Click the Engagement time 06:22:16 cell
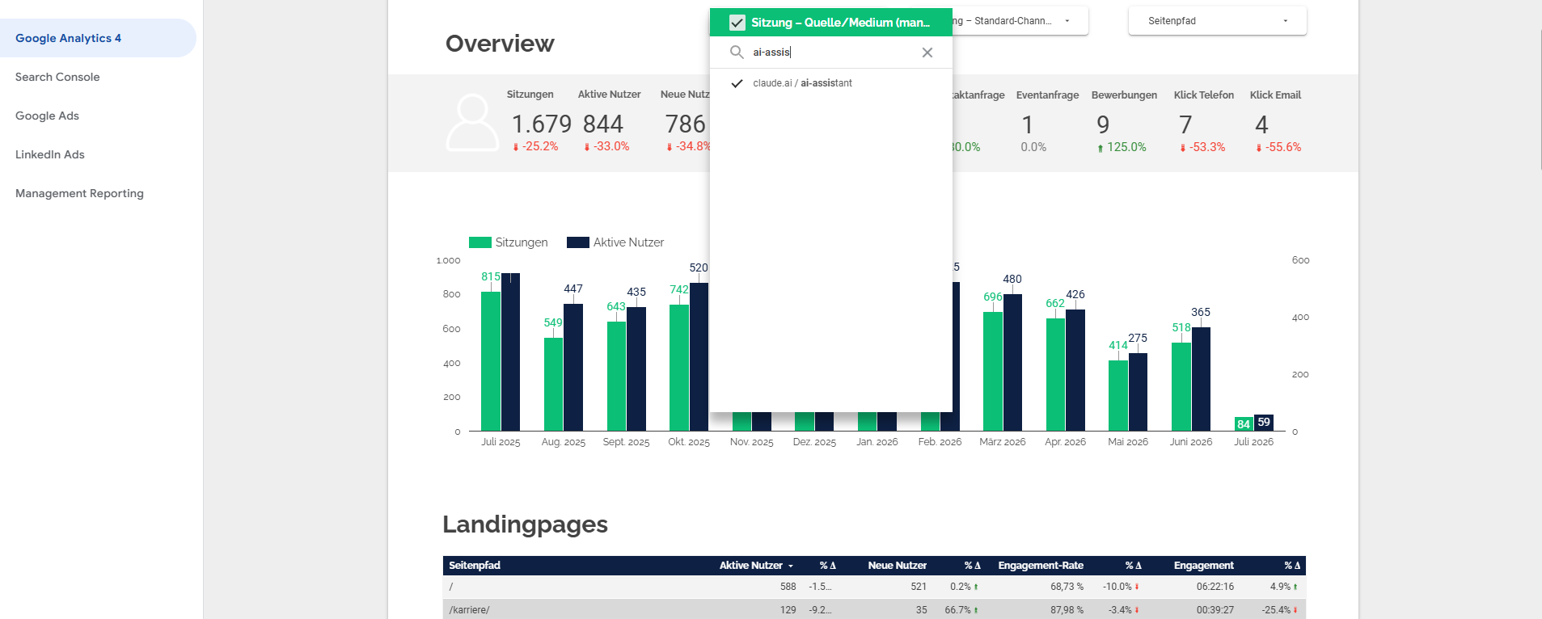The height and width of the screenshot is (619, 1542). [x=1215, y=587]
